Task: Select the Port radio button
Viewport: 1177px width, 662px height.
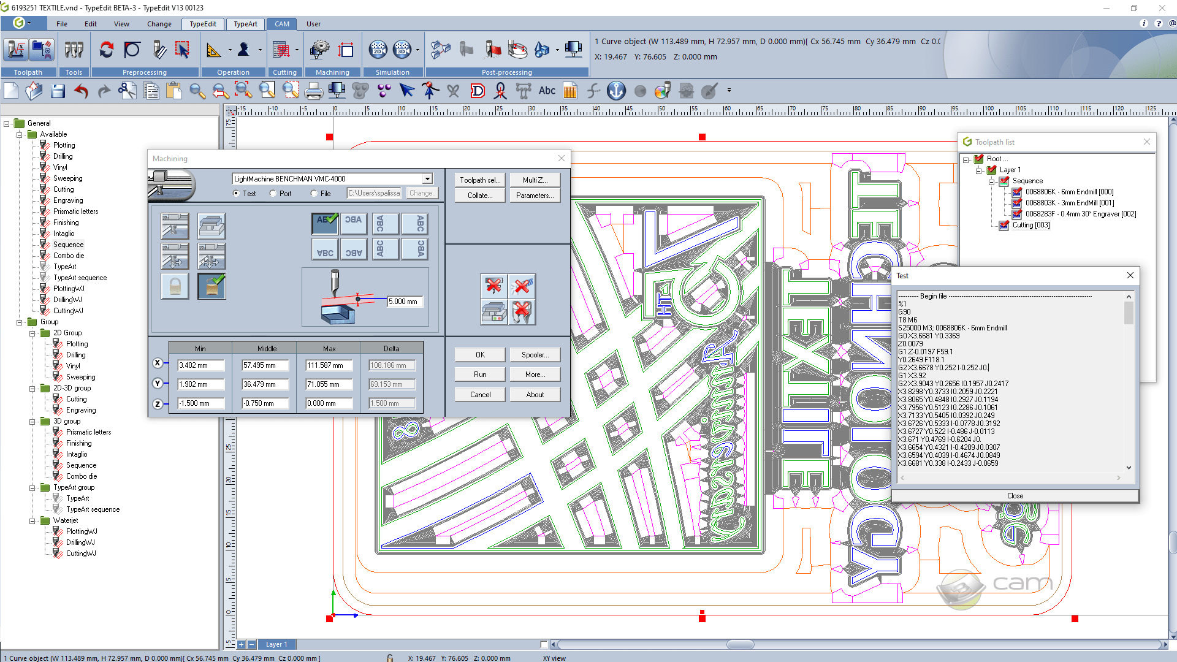Action: point(273,194)
